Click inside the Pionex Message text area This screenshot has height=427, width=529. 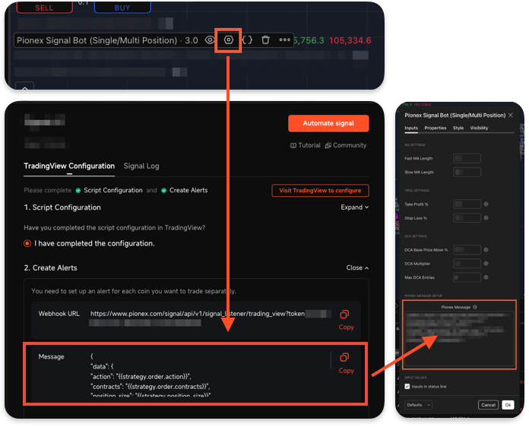pos(459,339)
